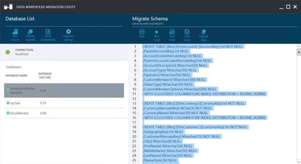Click the localhost connection label
This screenshot has width=301, height=164.
point(22,54)
